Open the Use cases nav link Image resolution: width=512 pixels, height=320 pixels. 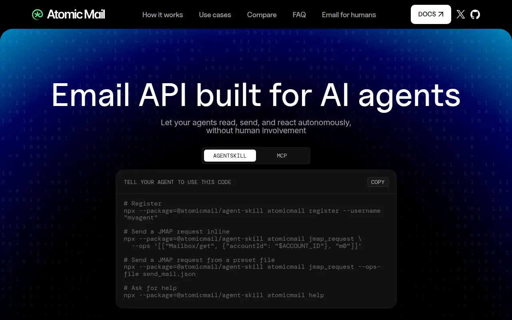(215, 15)
